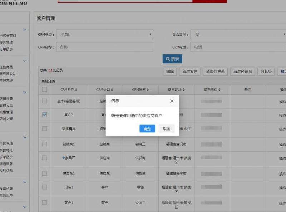Sort by the CRM类型 column arrows

(112, 90)
